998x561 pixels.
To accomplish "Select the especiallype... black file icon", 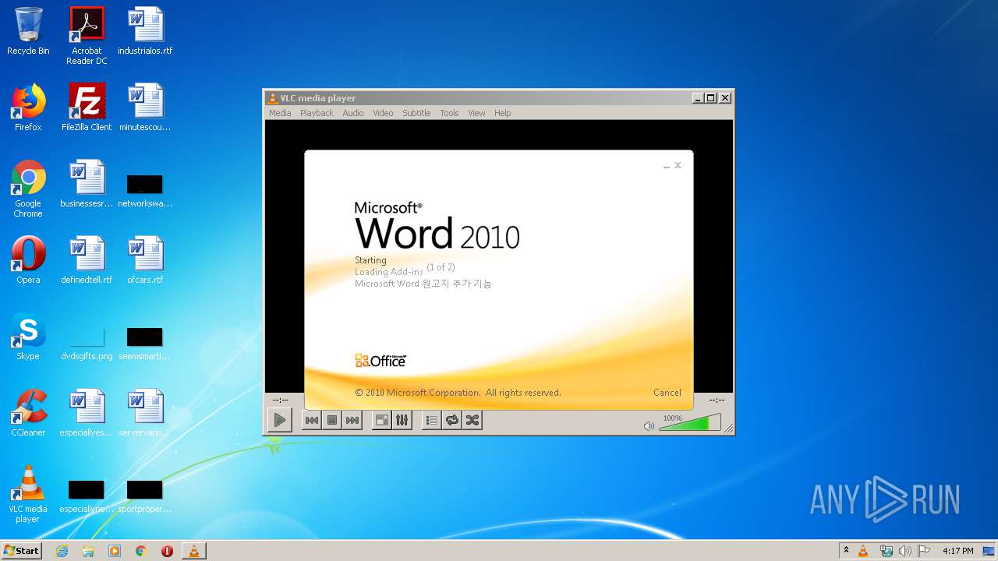I will point(87,496).
